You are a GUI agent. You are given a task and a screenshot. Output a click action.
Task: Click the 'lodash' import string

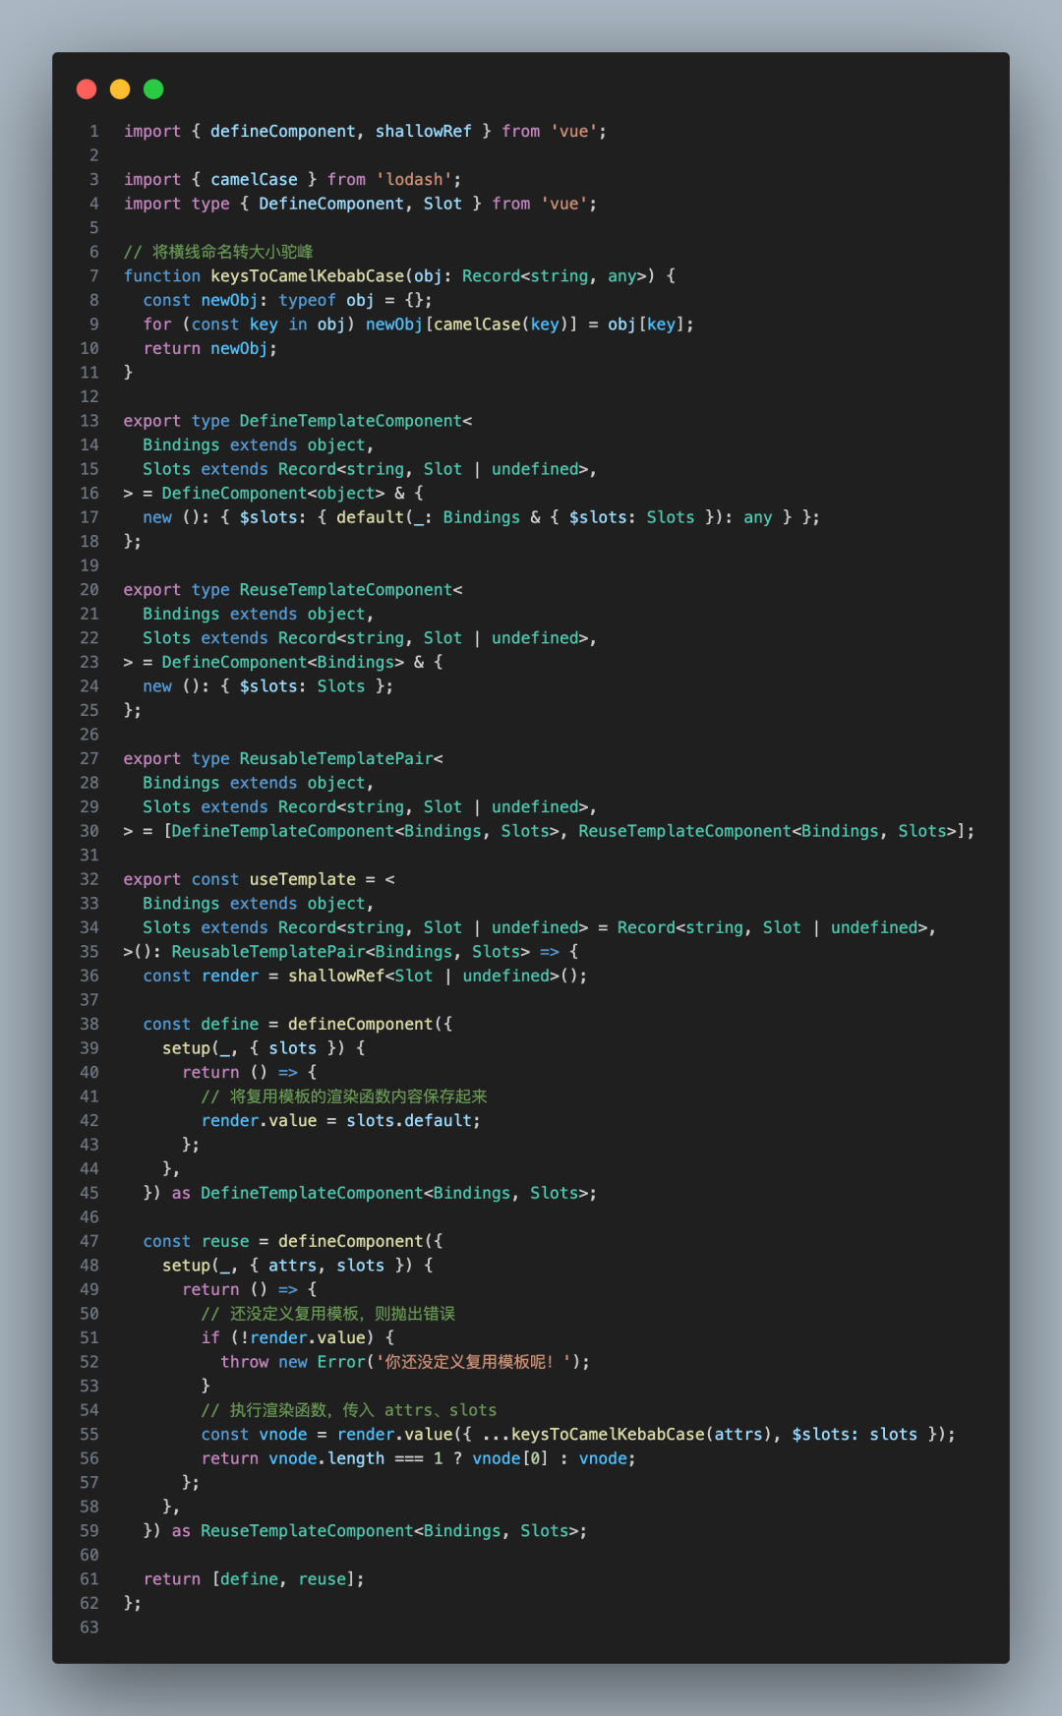(x=414, y=180)
